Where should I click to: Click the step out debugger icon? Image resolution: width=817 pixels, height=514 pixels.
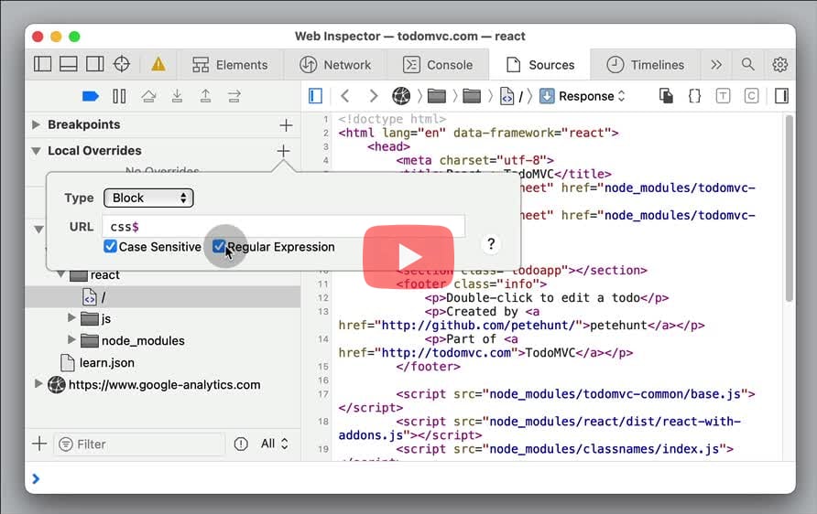[206, 96]
